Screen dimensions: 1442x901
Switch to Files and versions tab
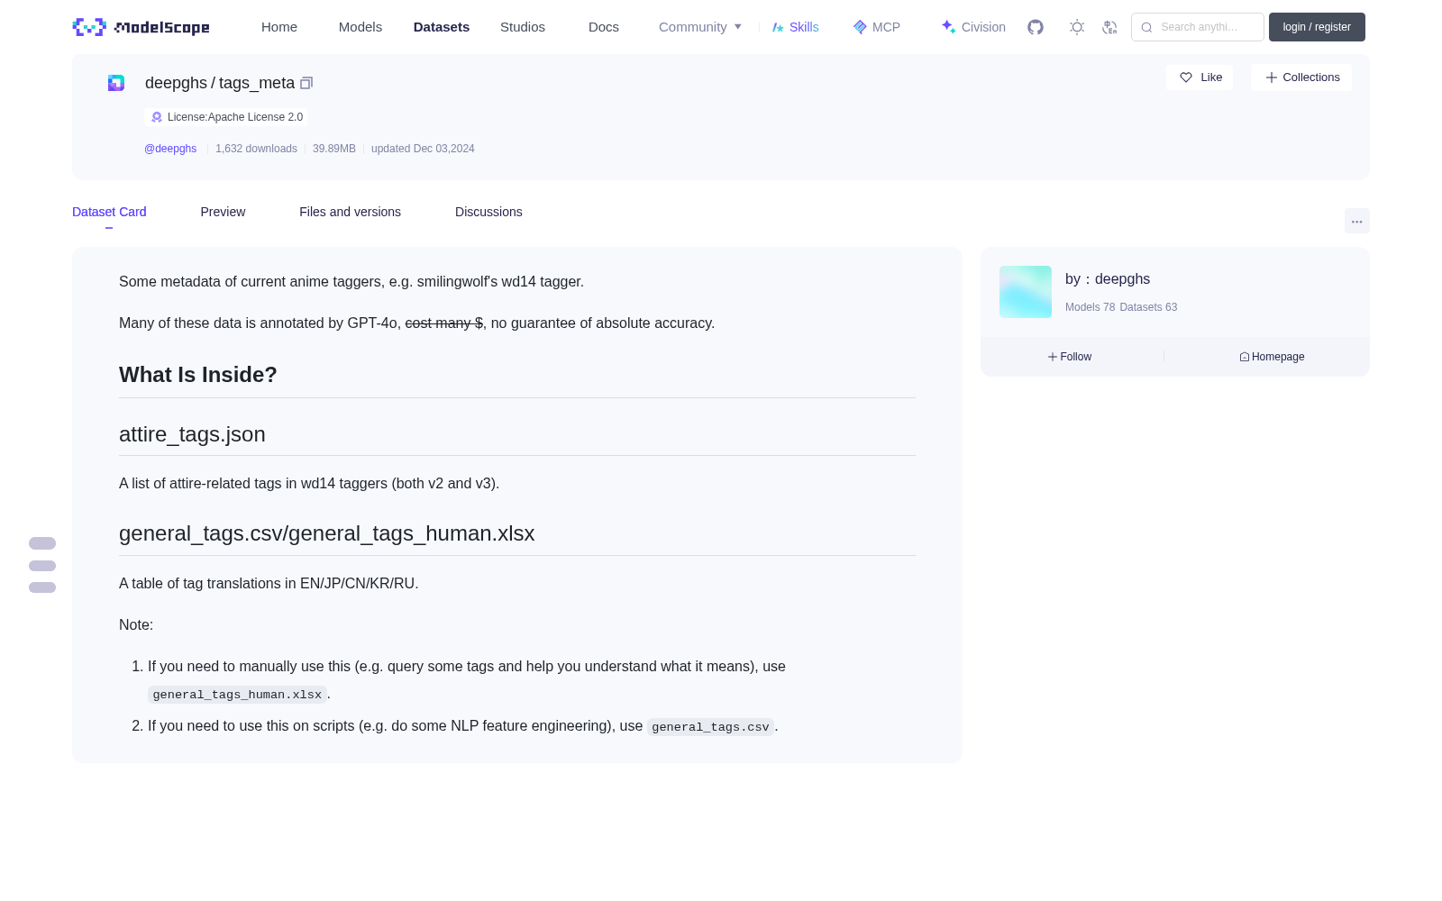[x=350, y=212]
